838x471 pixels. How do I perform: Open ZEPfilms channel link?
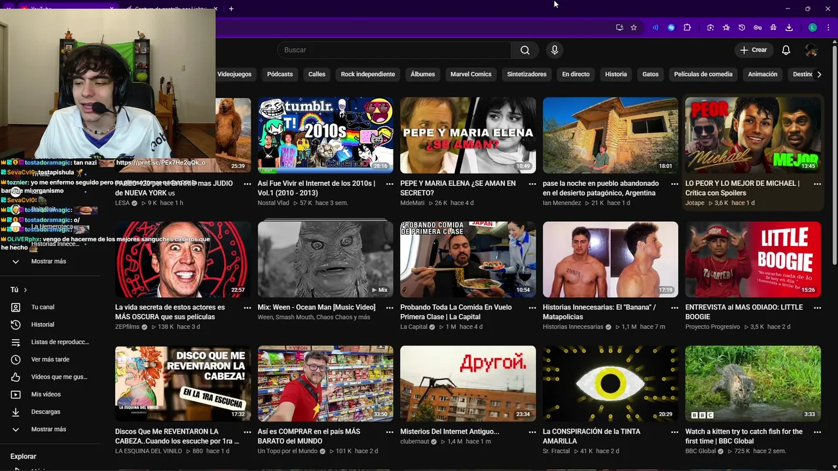point(127,326)
